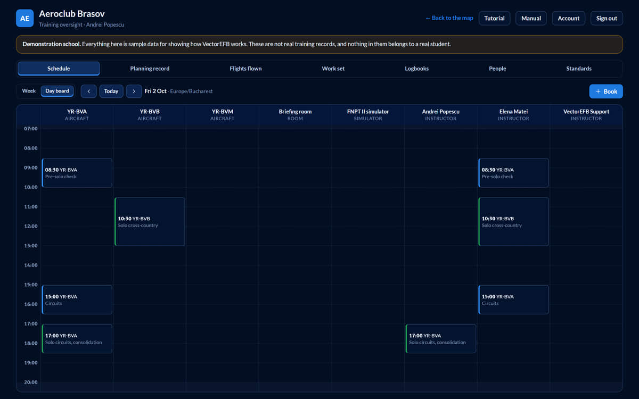
Task: Go to the previous day with the left chevron
Action: 88,91
